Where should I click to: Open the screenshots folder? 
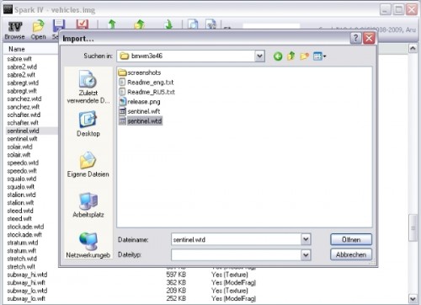tap(140, 72)
